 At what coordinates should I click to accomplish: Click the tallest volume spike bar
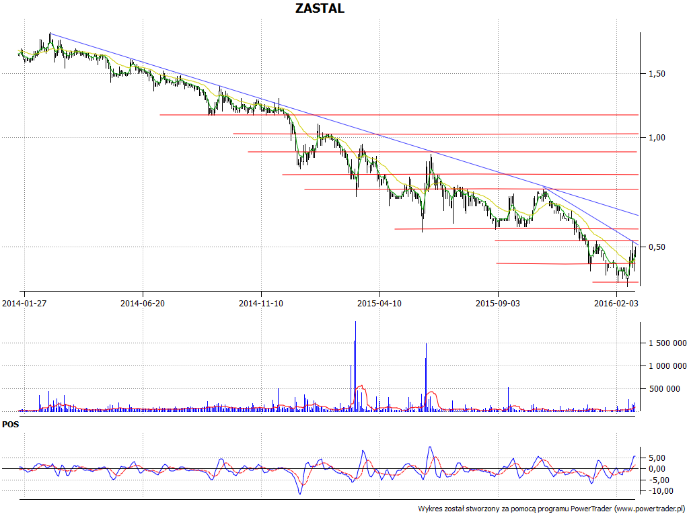click(355, 366)
